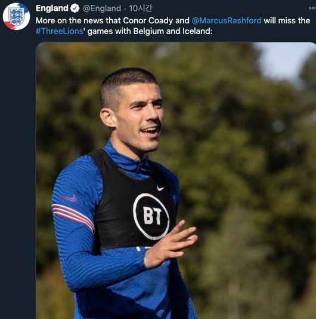Click the BT logo on the black bib
The image size is (316, 319).
(x=151, y=216)
